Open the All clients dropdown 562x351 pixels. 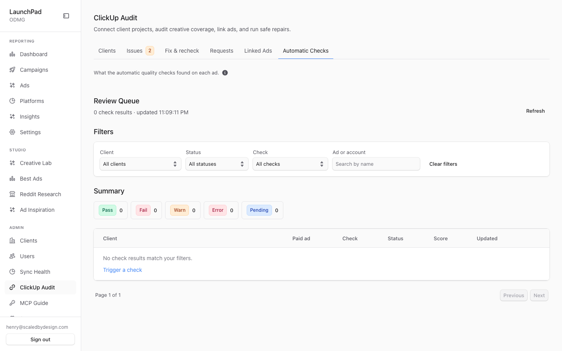click(140, 164)
